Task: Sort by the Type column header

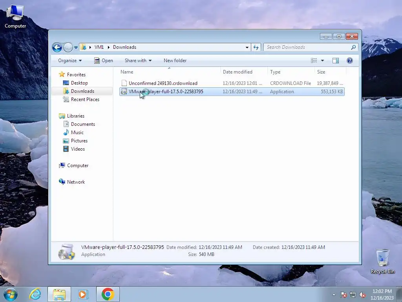Action: [x=291, y=72]
